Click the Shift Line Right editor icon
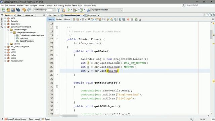This screenshot has height=121, width=215. point(124,19)
